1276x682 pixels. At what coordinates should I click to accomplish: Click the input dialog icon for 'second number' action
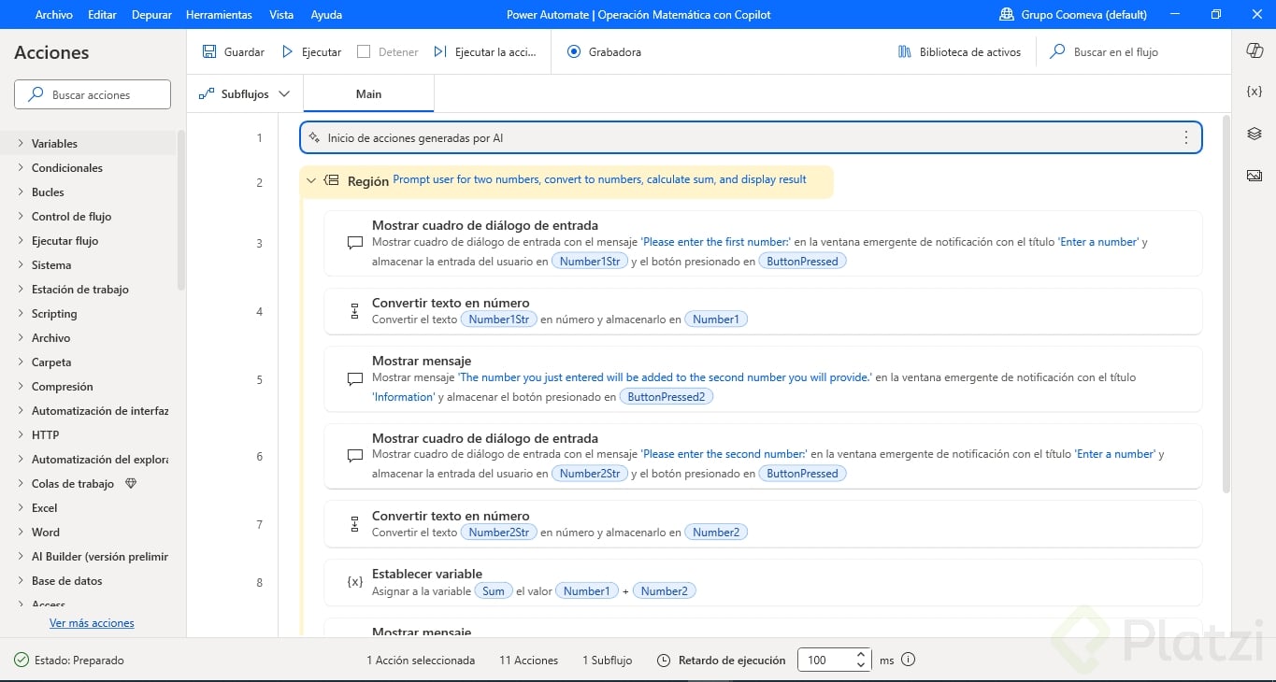click(355, 456)
